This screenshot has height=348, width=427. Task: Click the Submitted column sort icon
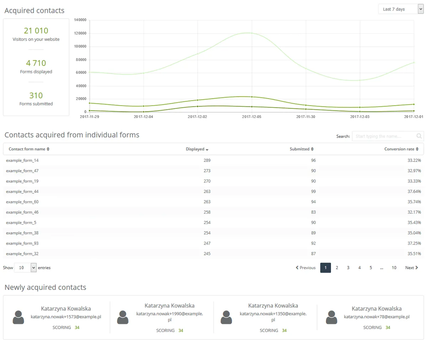pos(312,149)
